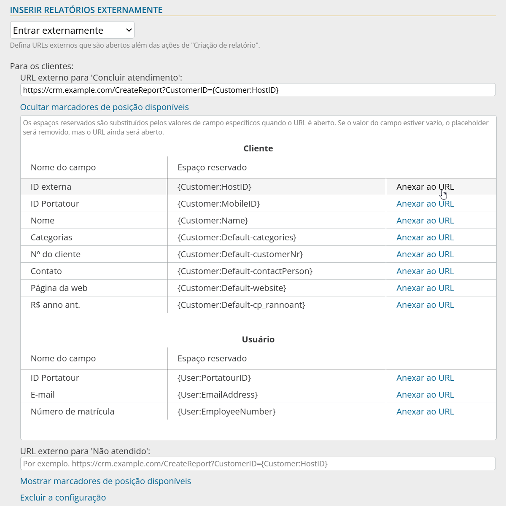Viewport: 506px width, 506px height.
Task: Append Customer:MobileID placeholder to URL
Action: [425, 204]
